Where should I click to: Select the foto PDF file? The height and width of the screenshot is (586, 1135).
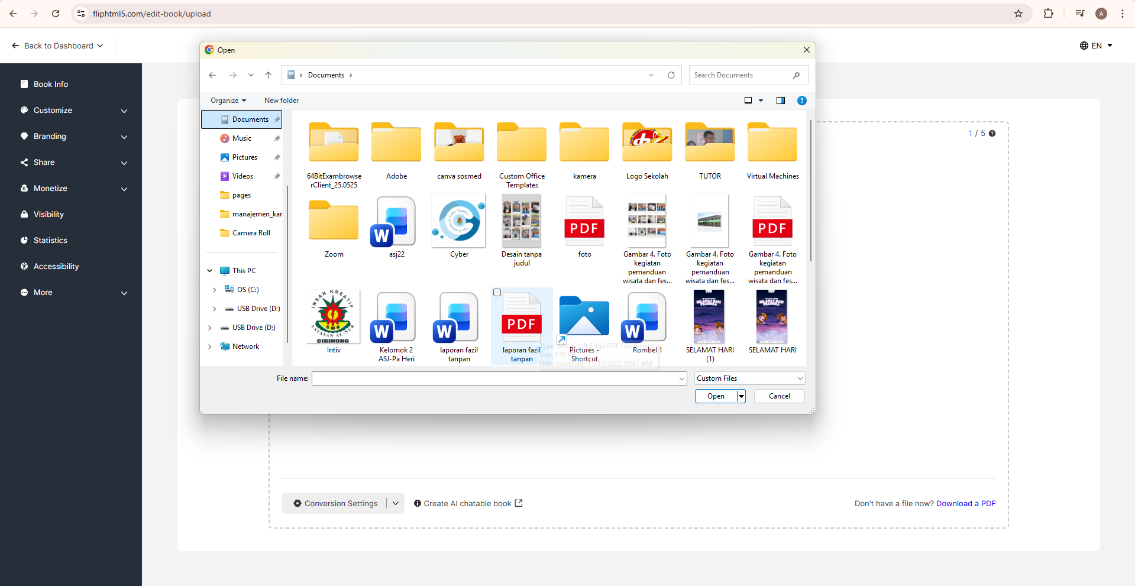[584, 228]
